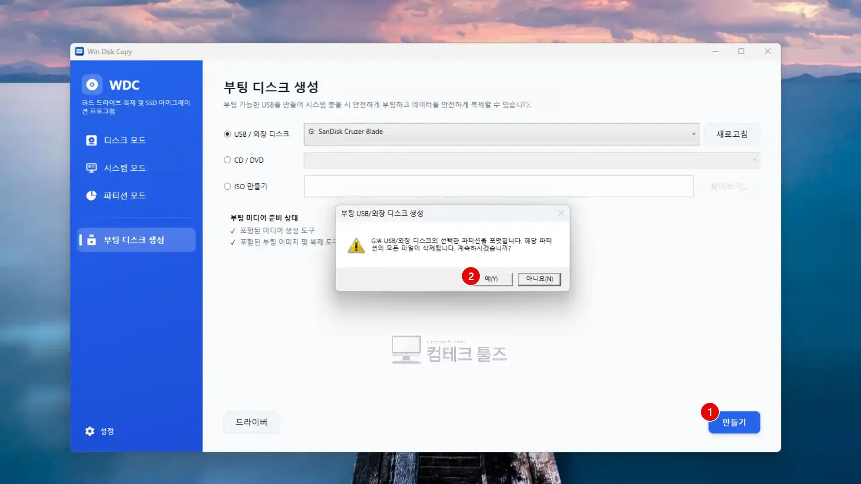The width and height of the screenshot is (861, 484).
Task: Open the SanDisk Cruzer Blade drive dropdown
Action: coord(501,134)
